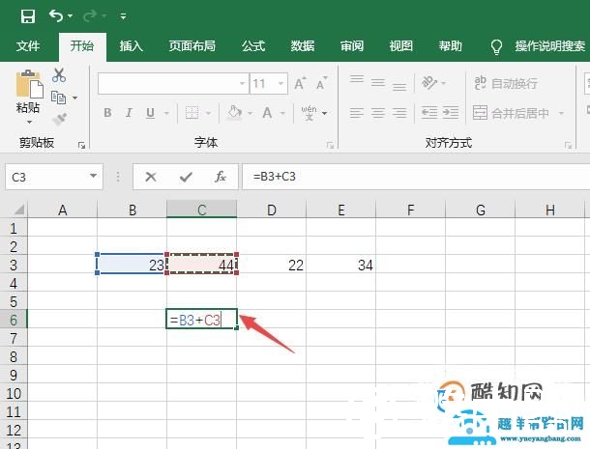This screenshot has width=590, height=449.
Task: Click the Decrease Indent icon
Action: tap(429, 112)
